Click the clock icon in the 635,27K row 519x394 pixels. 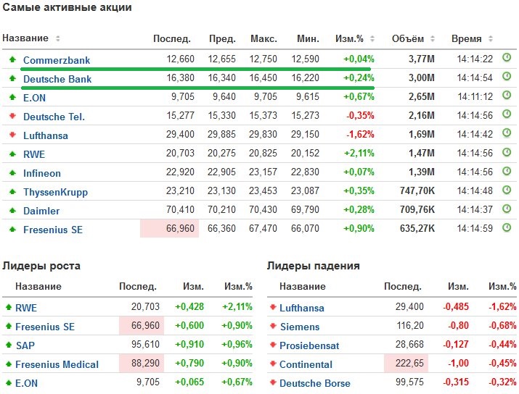[x=507, y=227]
